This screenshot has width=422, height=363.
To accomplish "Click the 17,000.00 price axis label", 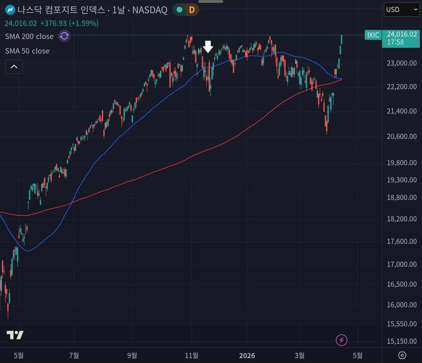I will pyautogui.click(x=402, y=264).
